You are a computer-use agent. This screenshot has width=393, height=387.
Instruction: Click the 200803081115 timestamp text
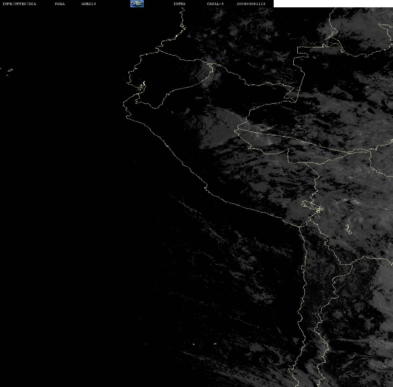[x=251, y=4]
